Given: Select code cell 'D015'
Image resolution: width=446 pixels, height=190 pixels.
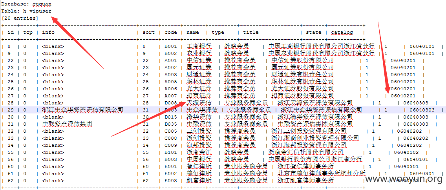Looking at the screenshot, I should click(x=171, y=117).
